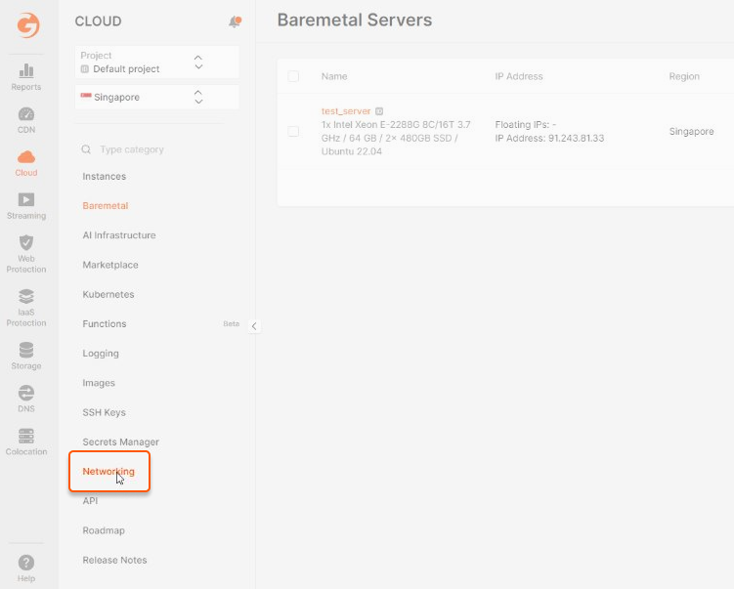The height and width of the screenshot is (589, 734).
Task: Open the Singapore region selector
Action: 156,98
